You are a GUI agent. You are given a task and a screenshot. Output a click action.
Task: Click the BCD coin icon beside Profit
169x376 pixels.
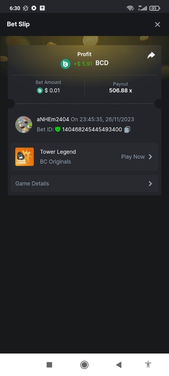(65, 64)
